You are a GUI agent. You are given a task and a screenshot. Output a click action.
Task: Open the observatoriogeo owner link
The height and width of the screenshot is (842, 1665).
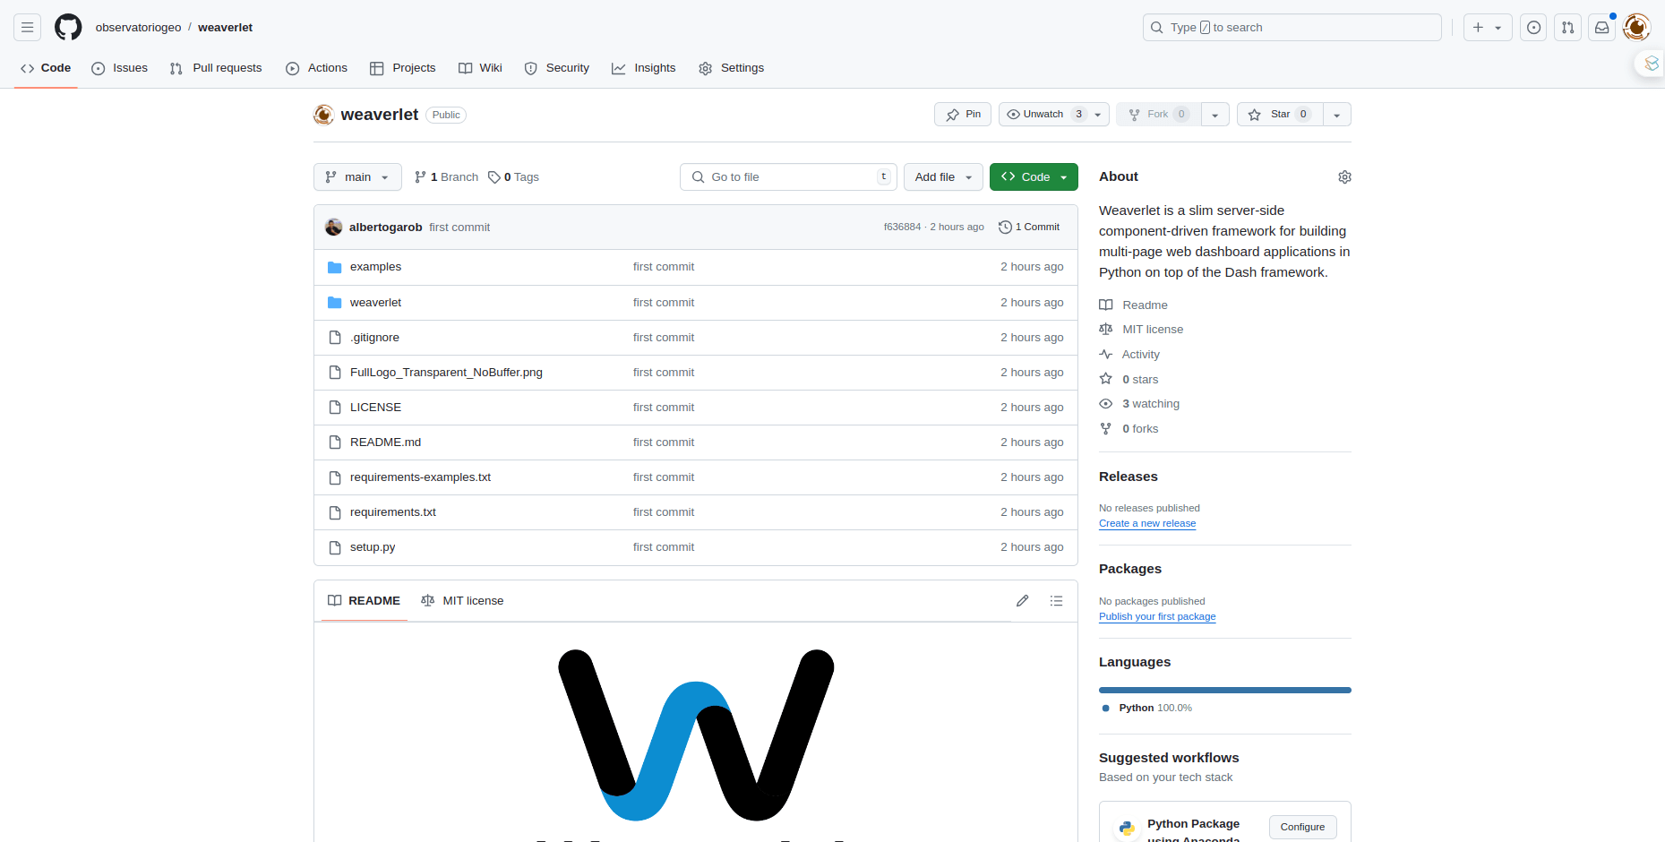pyautogui.click(x=138, y=28)
